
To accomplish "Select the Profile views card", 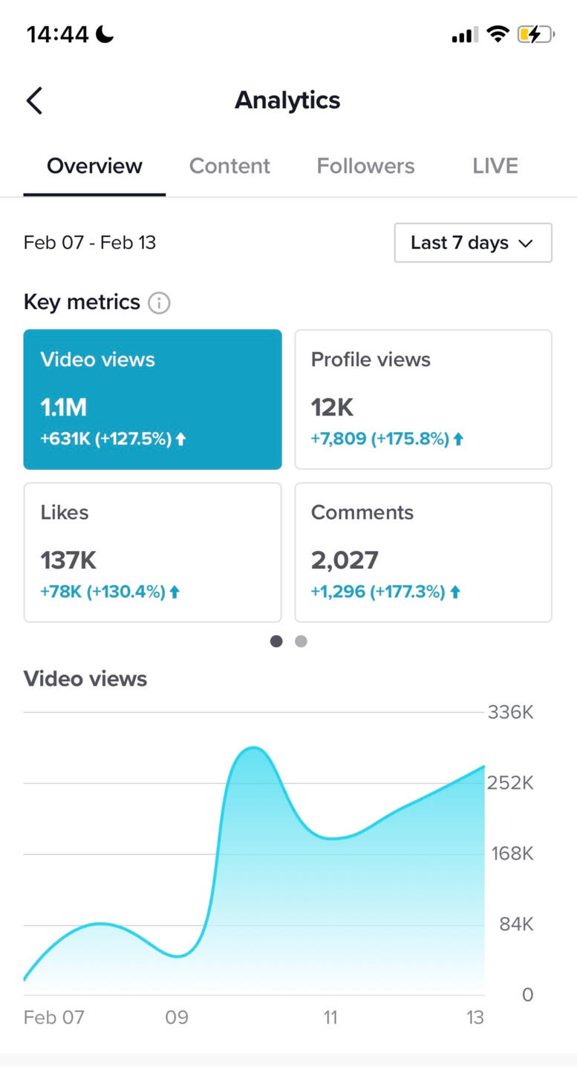I will tap(423, 399).
